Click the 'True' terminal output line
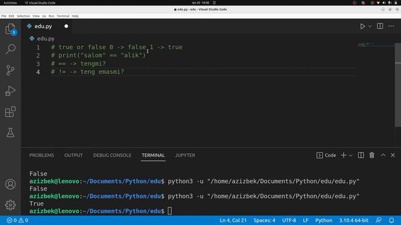 tap(36, 204)
